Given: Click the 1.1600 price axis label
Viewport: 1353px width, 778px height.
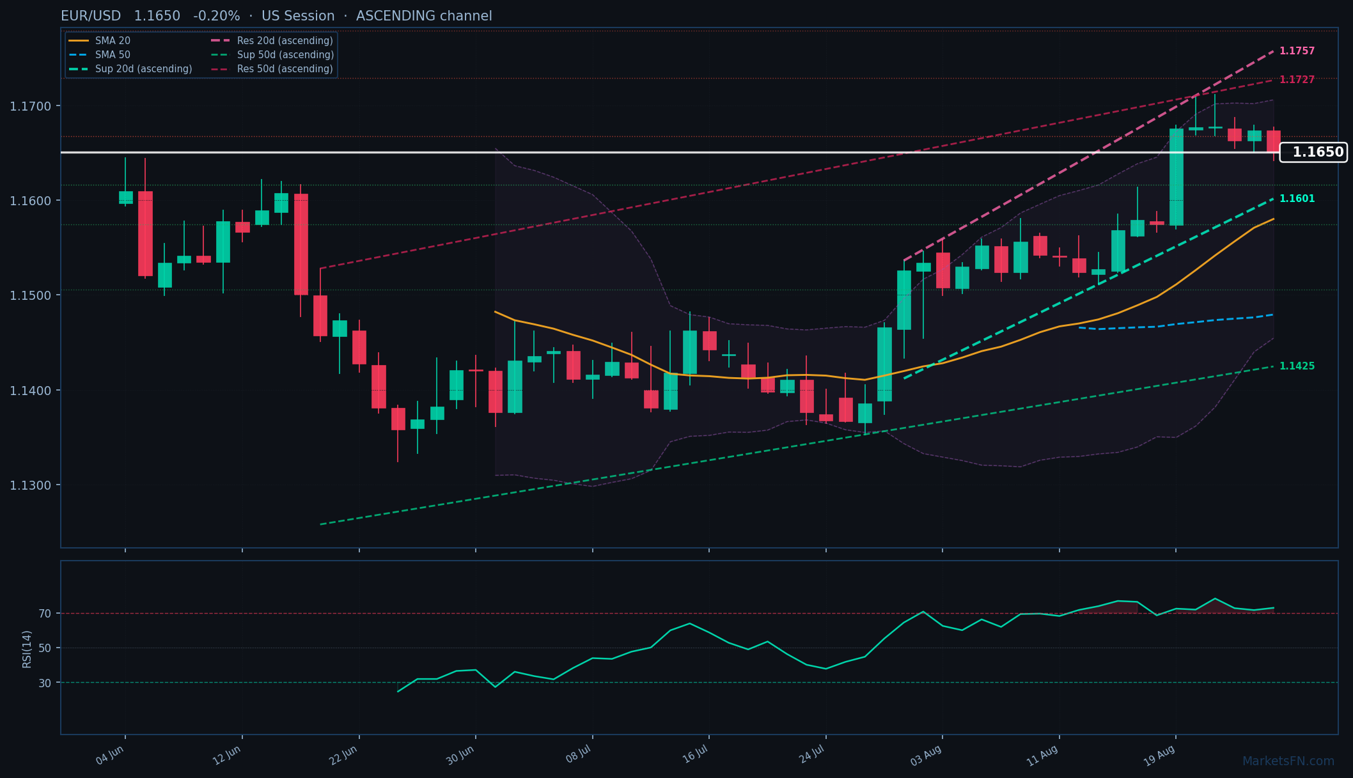Looking at the screenshot, I should point(31,201).
